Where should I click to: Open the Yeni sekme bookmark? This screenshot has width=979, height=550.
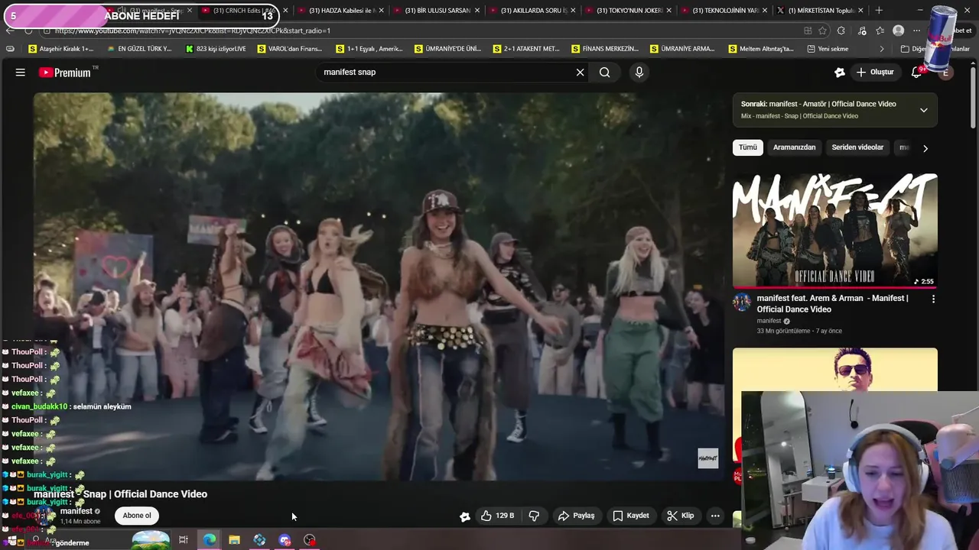828,49
